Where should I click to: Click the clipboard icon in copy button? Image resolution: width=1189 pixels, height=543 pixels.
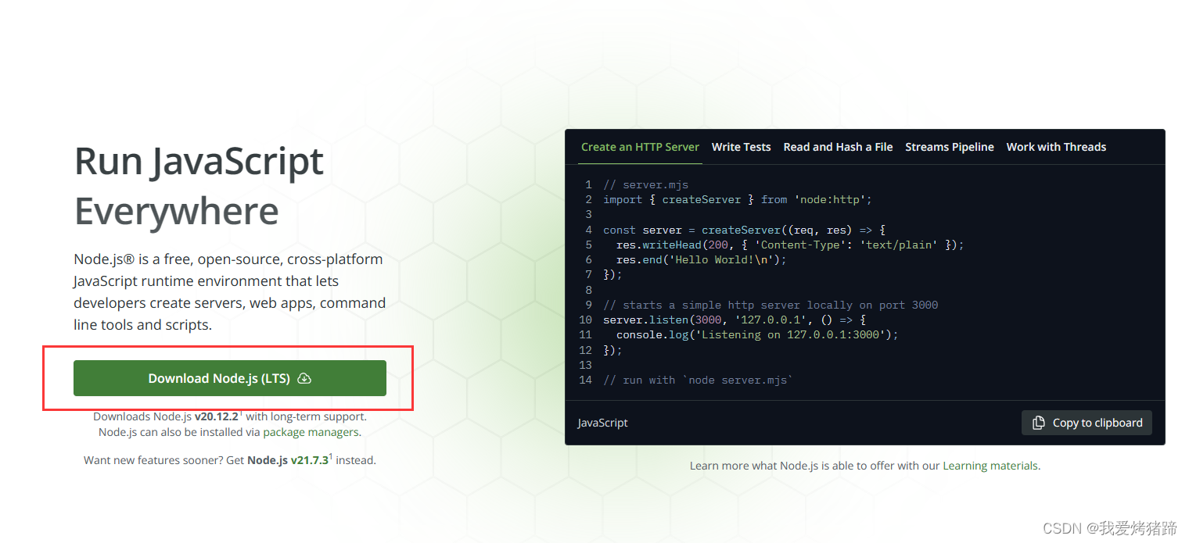1038,423
